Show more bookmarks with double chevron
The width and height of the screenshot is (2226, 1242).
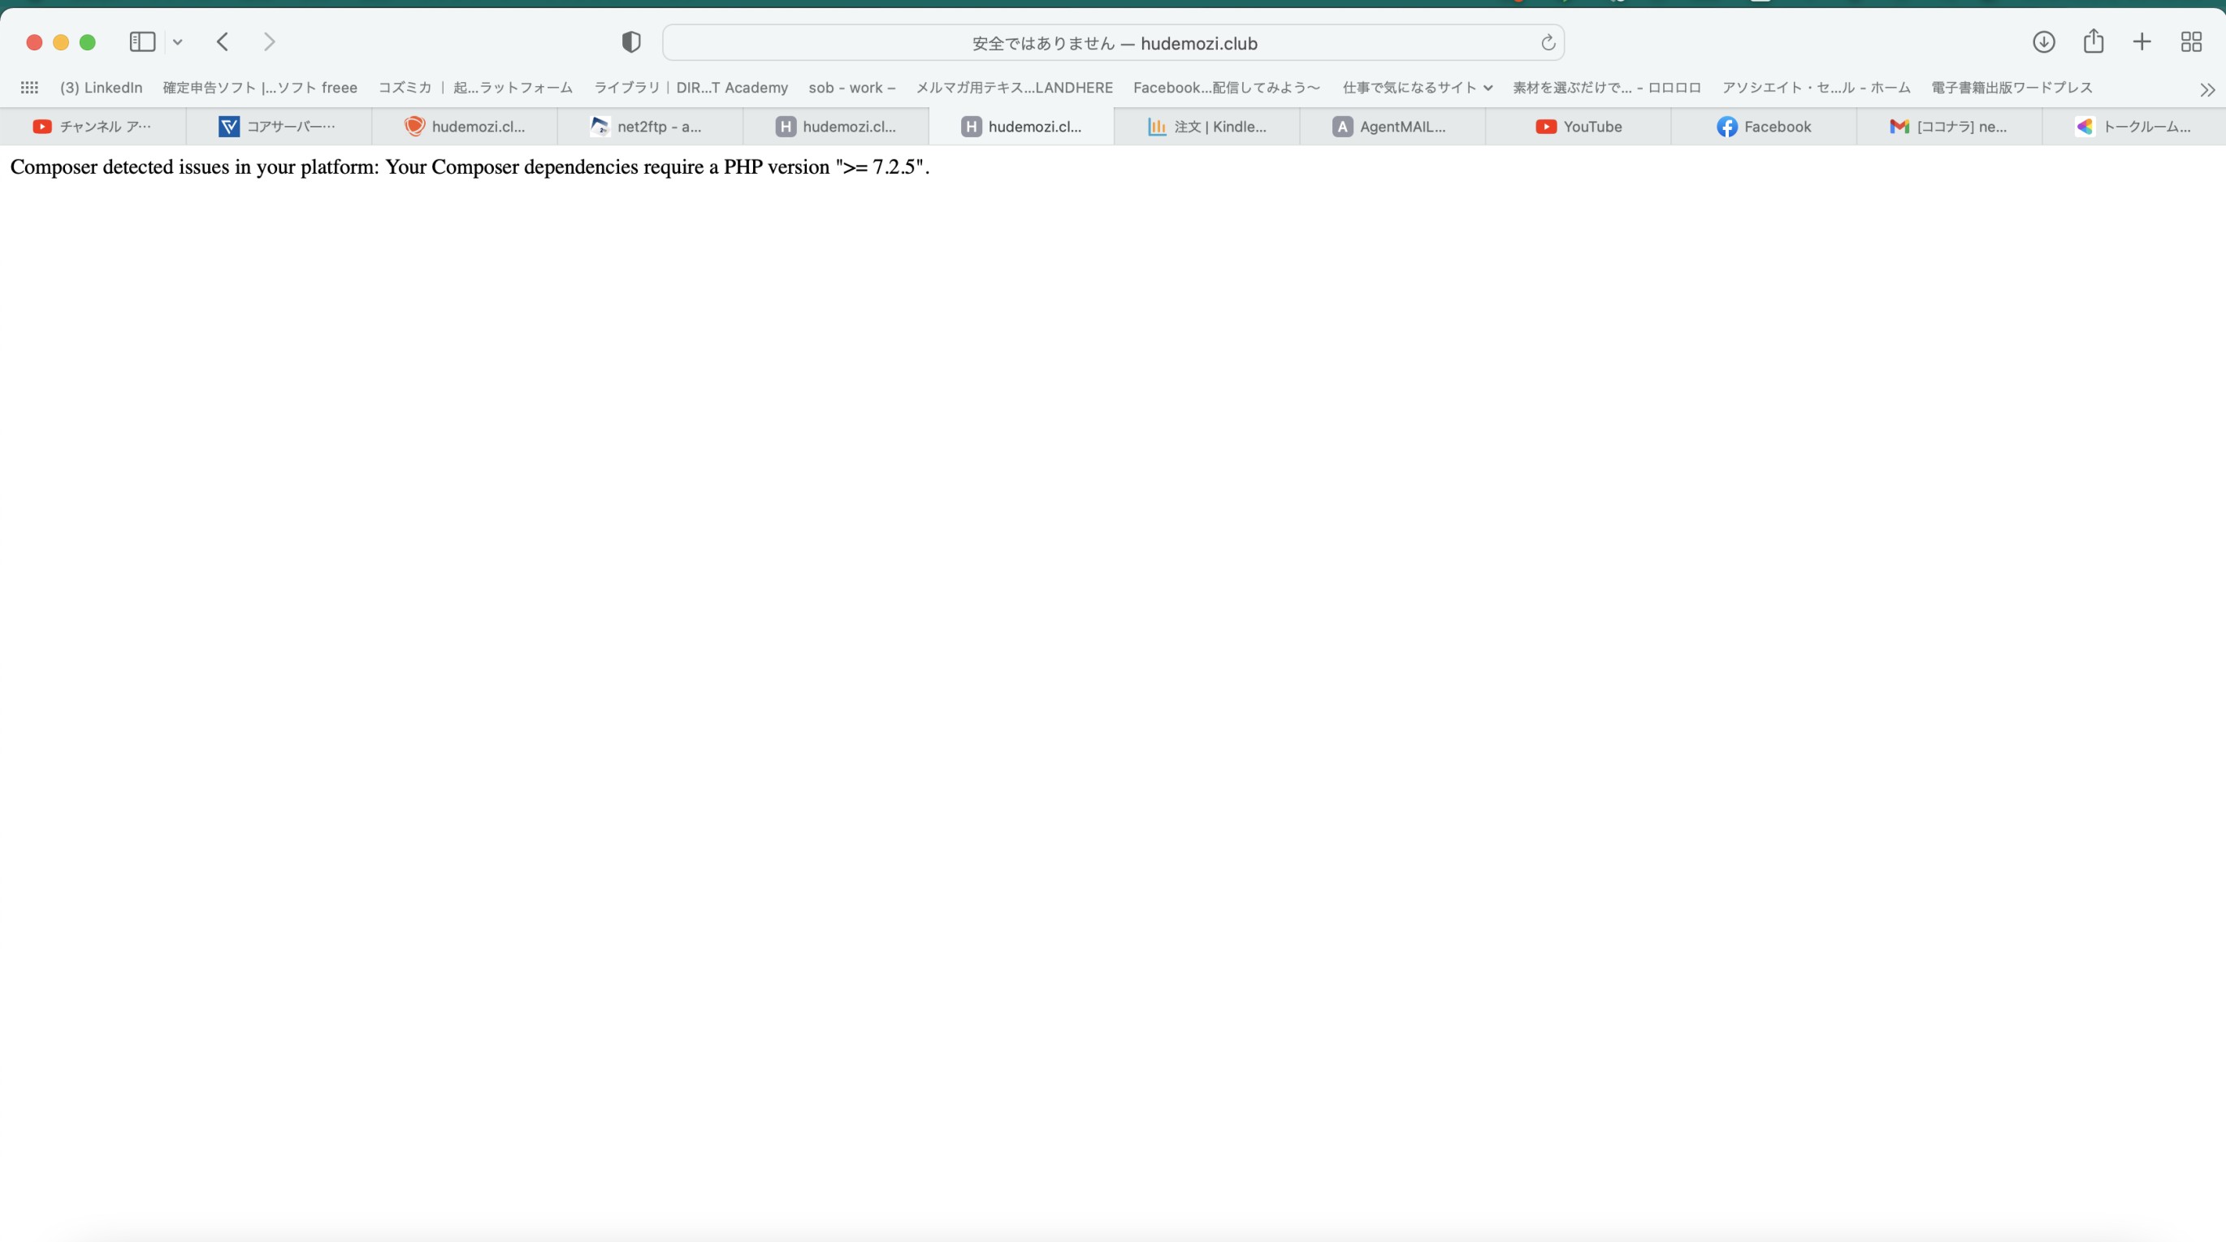coord(2207,89)
